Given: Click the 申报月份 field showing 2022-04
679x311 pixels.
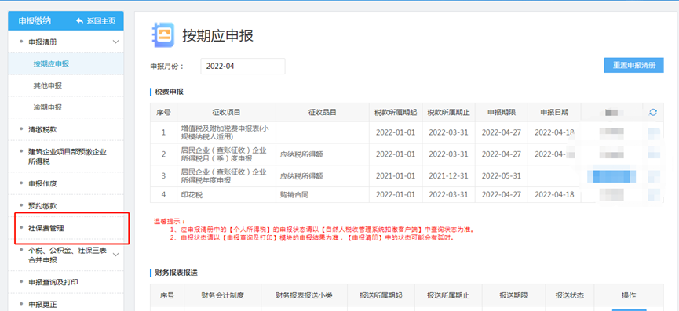Looking at the screenshot, I should point(243,66).
